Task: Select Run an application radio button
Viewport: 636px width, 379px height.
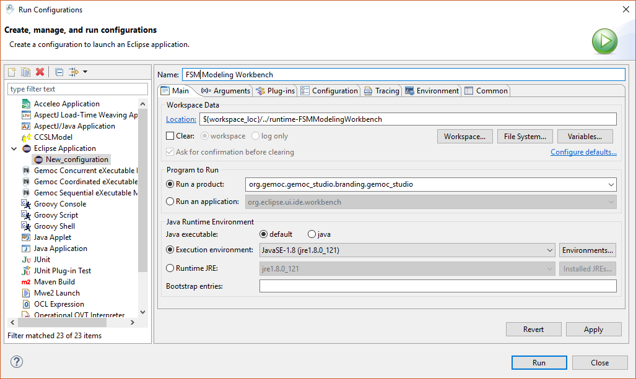Action: [170, 202]
